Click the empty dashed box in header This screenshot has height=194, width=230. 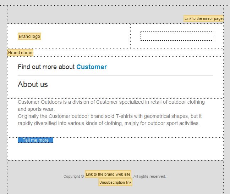click(x=177, y=36)
